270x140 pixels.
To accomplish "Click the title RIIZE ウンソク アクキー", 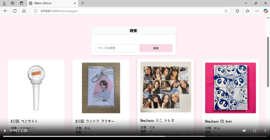I will [95, 121].
